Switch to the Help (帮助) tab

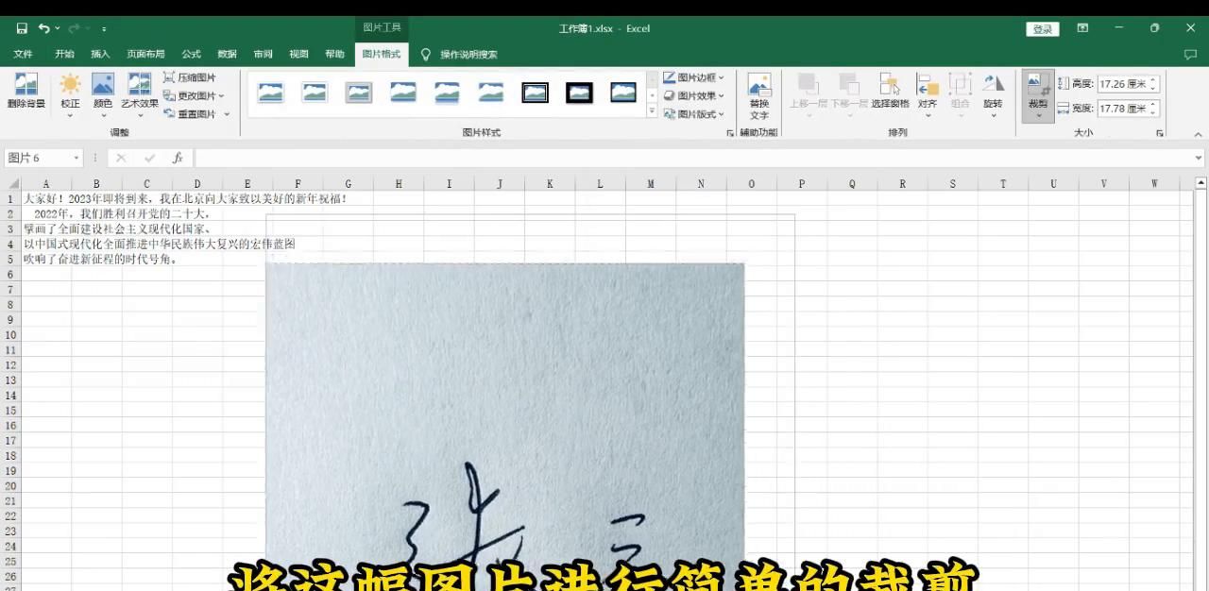tap(334, 54)
